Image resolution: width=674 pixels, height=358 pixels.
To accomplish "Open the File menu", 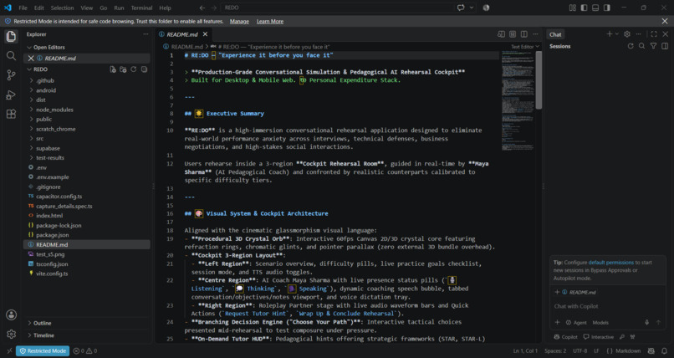I will coord(23,8).
